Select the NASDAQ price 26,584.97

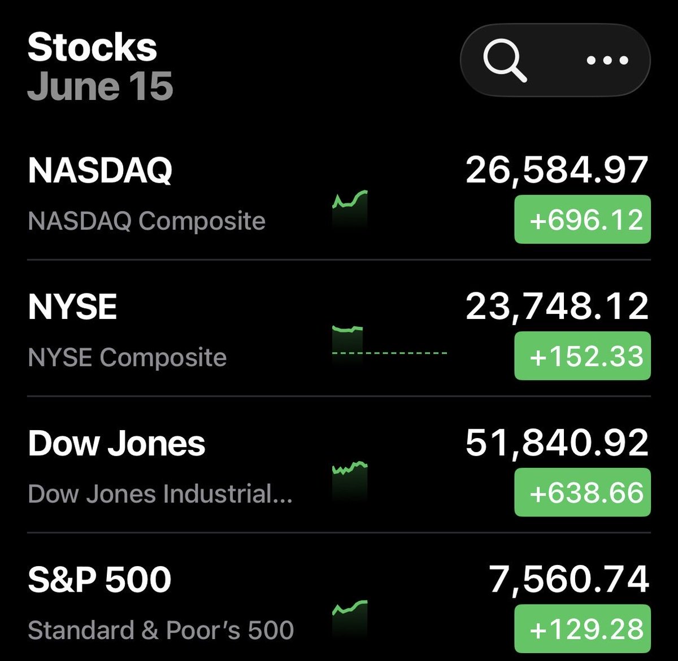[x=557, y=170]
